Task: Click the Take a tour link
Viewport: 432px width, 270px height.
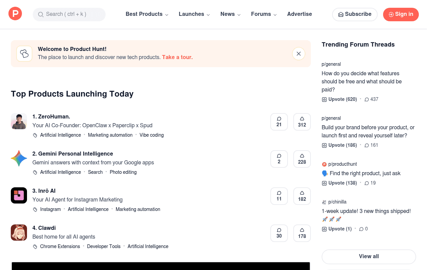Action: pyautogui.click(x=177, y=57)
